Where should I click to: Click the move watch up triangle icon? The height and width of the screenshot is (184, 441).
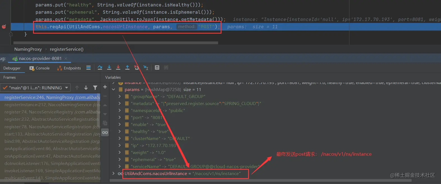105,105
